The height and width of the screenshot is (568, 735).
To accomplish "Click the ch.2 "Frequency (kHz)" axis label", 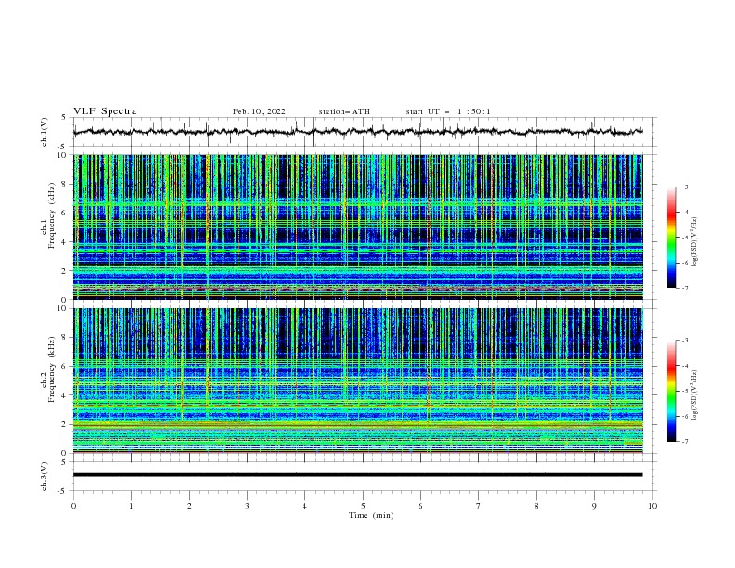I will point(51,369).
